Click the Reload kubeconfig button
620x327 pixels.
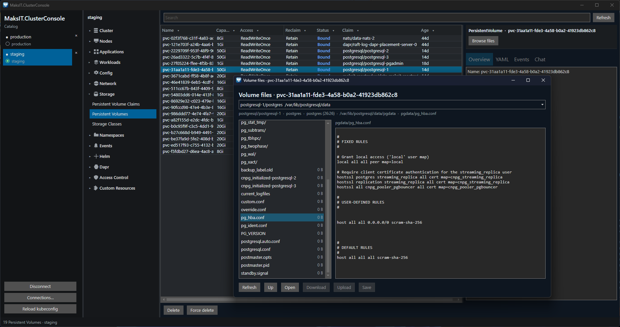point(40,309)
